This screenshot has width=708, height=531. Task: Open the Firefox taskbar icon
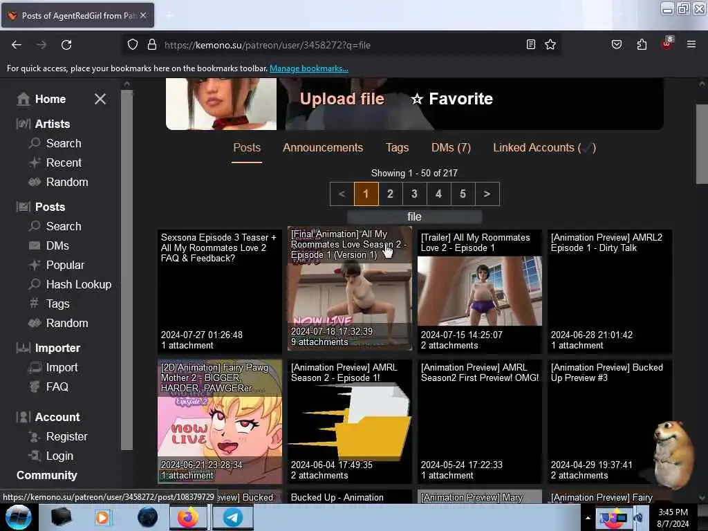coord(188,517)
